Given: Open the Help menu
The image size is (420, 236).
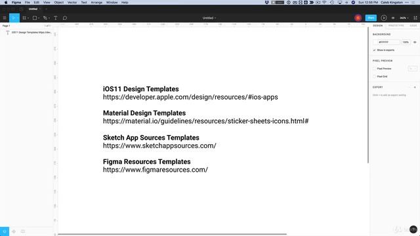Looking at the screenshot, I should 125,3.
